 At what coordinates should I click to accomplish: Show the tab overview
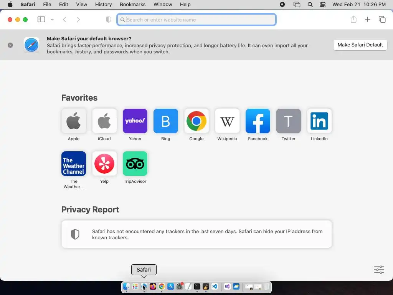click(x=382, y=19)
